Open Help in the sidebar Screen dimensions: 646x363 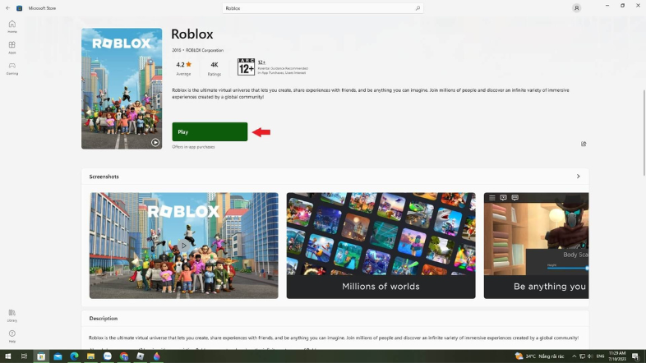12,335
